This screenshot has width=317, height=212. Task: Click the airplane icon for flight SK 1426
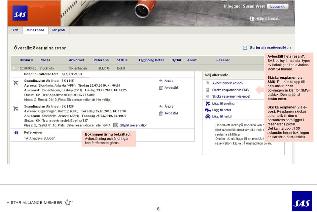pos(16,108)
